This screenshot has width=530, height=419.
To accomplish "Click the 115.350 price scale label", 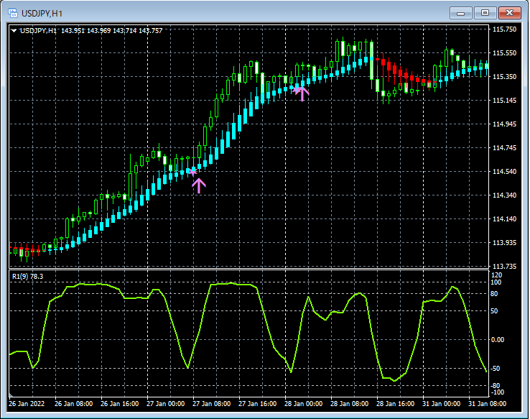I will click(504, 77).
